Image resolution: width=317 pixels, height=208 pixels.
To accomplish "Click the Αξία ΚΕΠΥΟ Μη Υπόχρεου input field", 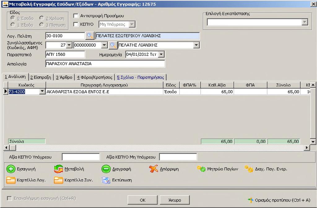I will 178,157.
